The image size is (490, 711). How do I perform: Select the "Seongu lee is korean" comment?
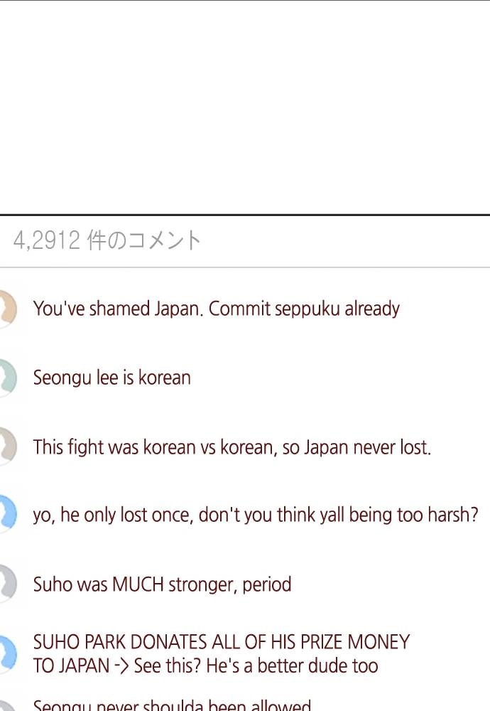pyautogui.click(x=112, y=378)
